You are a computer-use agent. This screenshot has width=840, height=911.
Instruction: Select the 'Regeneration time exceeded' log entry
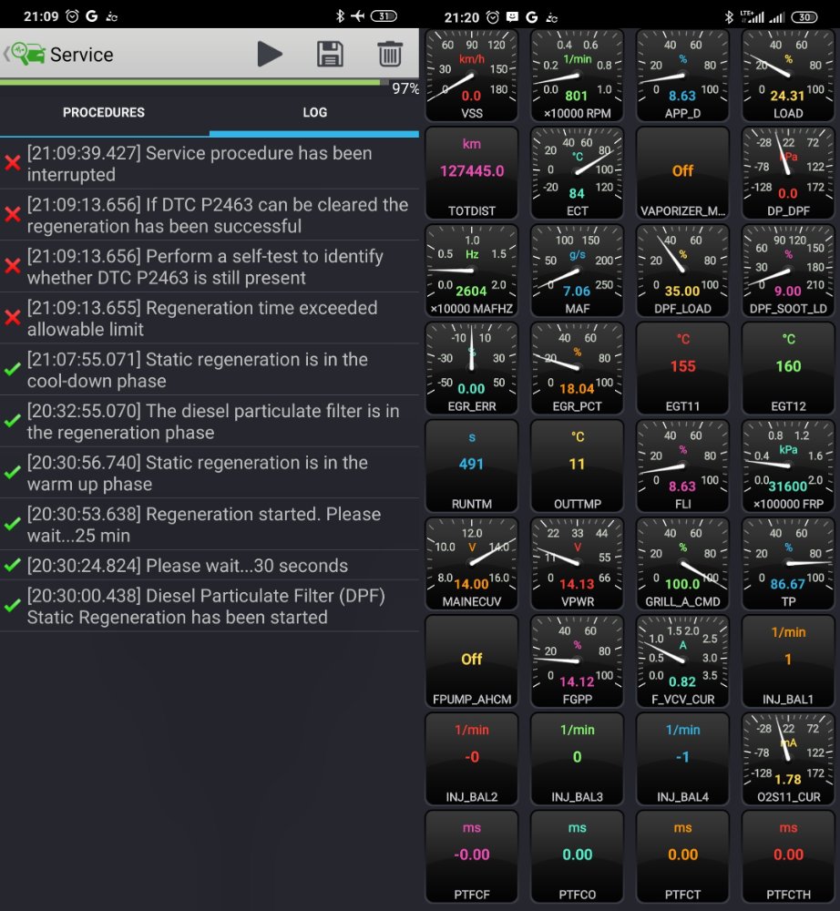(x=210, y=318)
